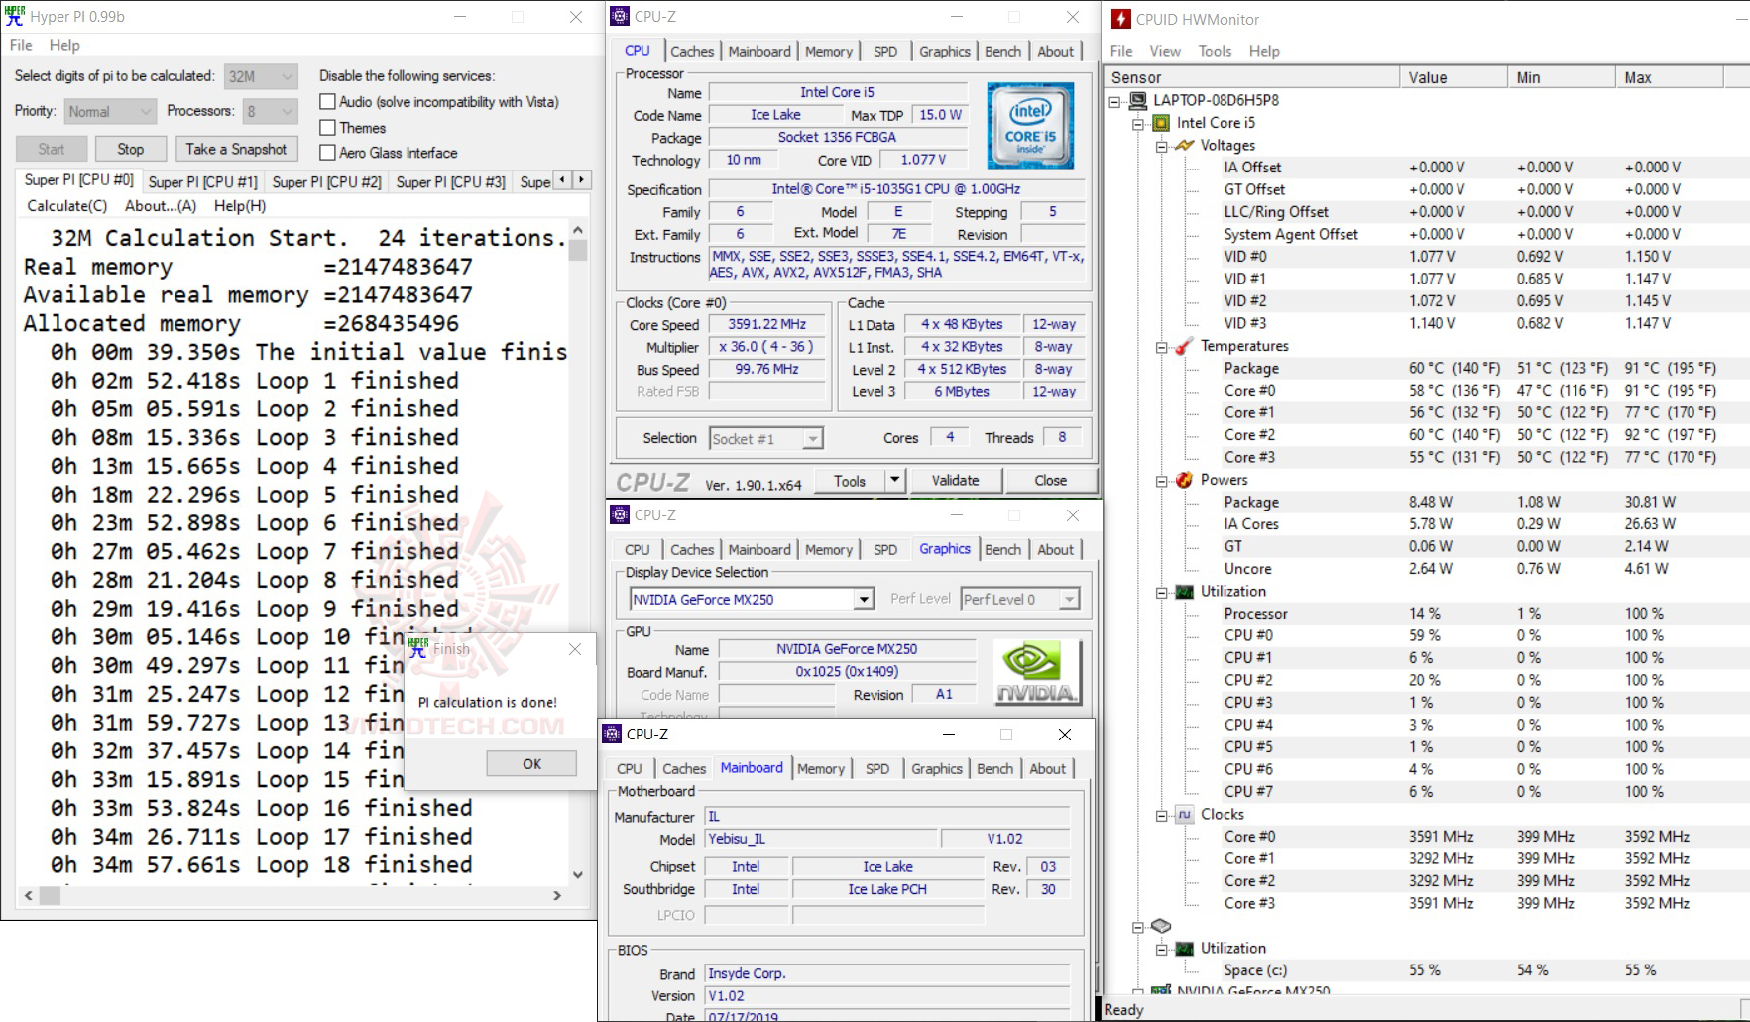This screenshot has width=1750, height=1022.
Task: Enable the Audio service checkbox
Action: [x=328, y=102]
